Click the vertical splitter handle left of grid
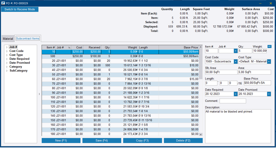 [x=39, y=94]
